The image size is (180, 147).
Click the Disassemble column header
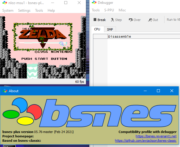[144, 36]
